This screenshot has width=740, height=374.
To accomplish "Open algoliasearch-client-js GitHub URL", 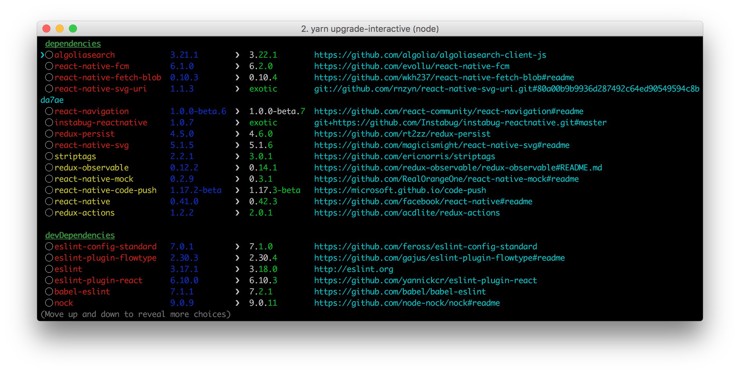I will [x=430, y=55].
